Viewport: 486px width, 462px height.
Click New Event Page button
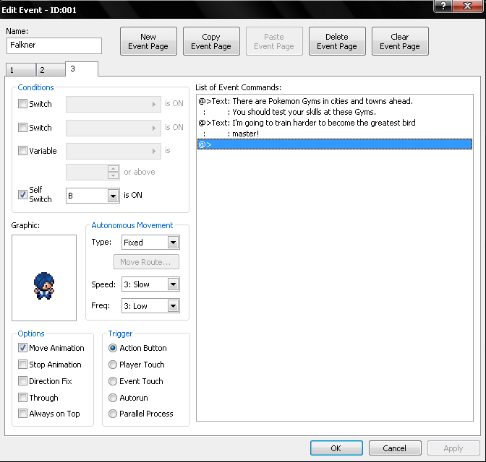[148, 41]
